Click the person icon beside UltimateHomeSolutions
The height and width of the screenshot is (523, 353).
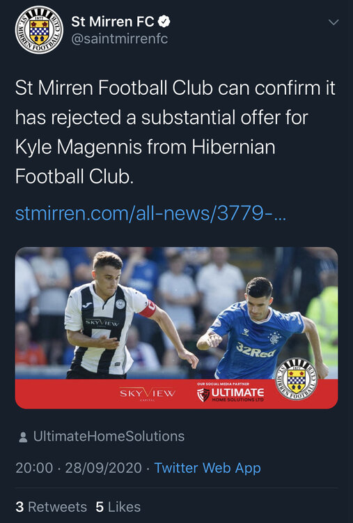23,437
